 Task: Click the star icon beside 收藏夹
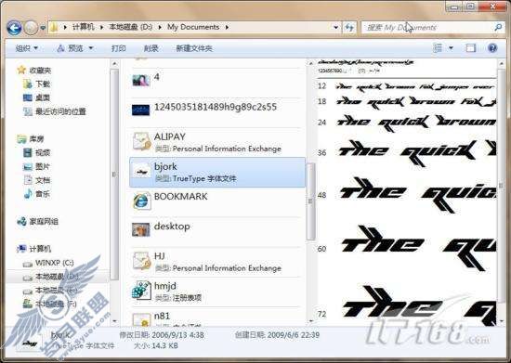click(21, 70)
